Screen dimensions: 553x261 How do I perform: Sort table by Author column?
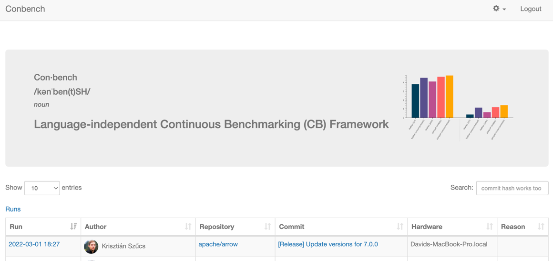pyautogui.click(x=188, y=227)
